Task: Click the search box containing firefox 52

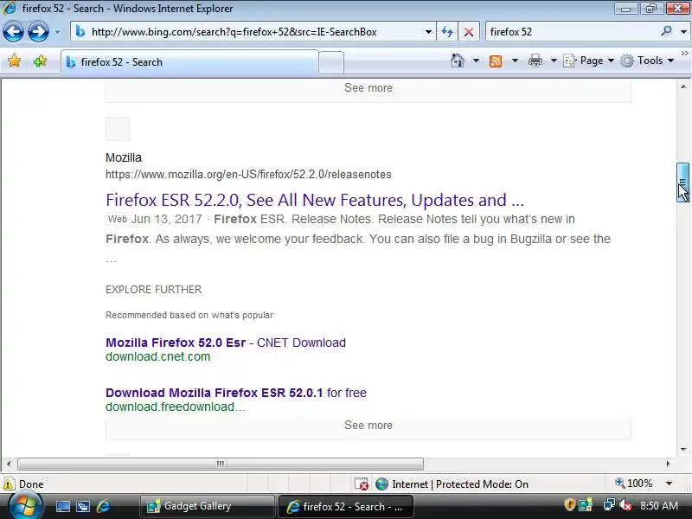Action: tap(572, 32)
